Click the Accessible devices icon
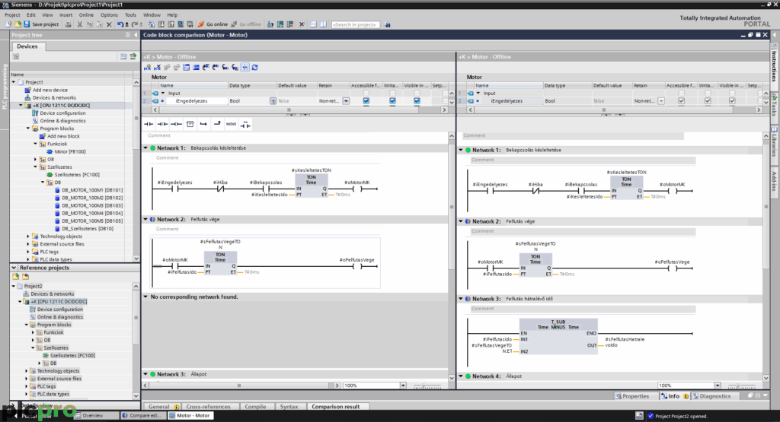 [x=270, y=24]
